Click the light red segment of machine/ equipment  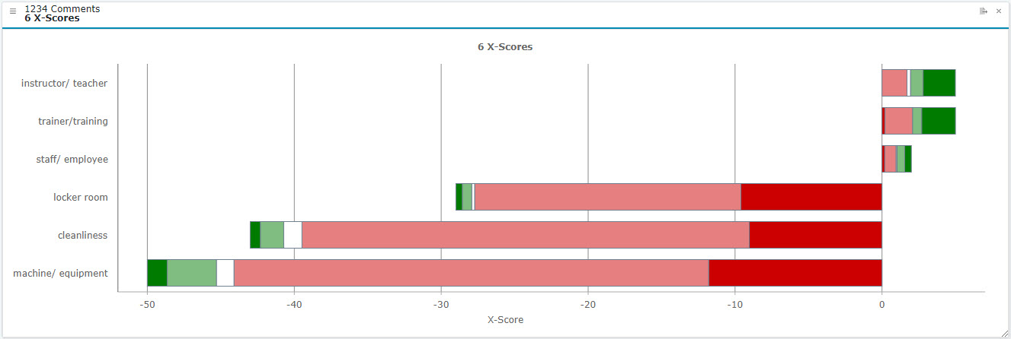click(472, 273)
